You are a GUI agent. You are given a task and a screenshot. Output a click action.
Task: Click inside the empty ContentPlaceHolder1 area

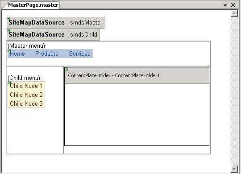click(x=137, y=114)
